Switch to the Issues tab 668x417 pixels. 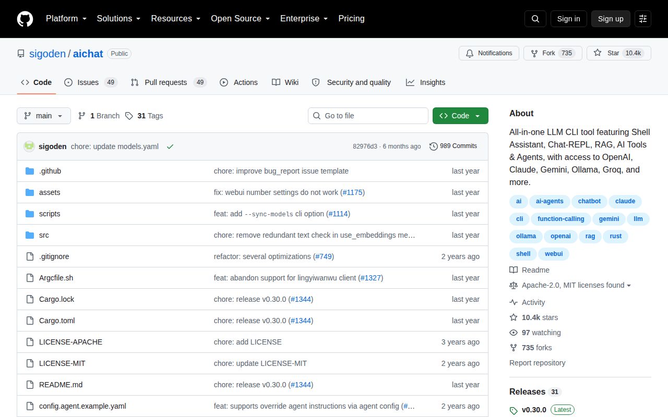click(91, 82)
